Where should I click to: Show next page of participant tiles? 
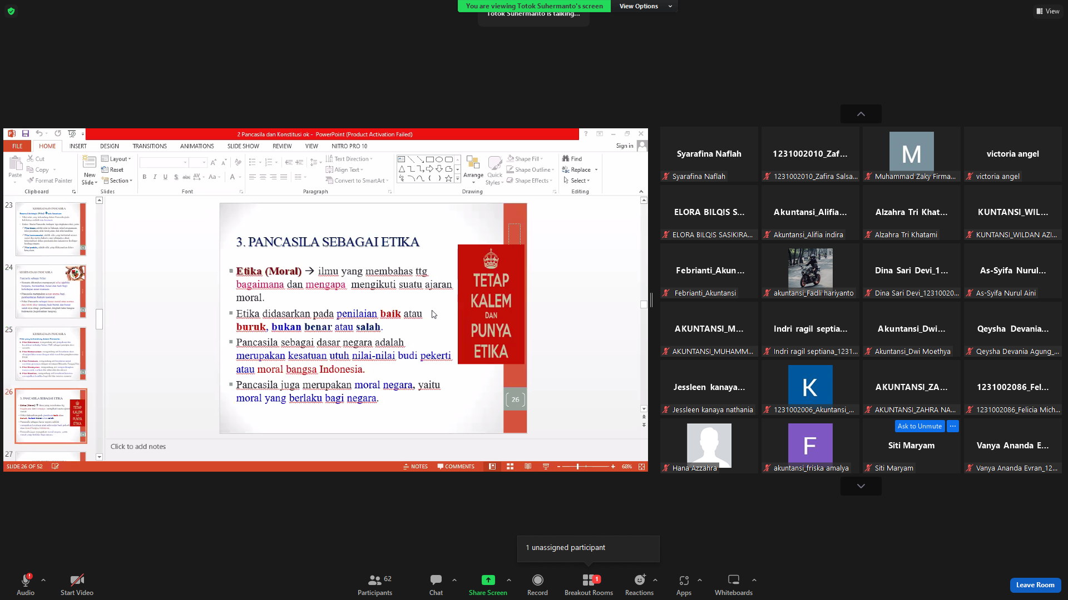pyautogui.click(x=861, y=486)
